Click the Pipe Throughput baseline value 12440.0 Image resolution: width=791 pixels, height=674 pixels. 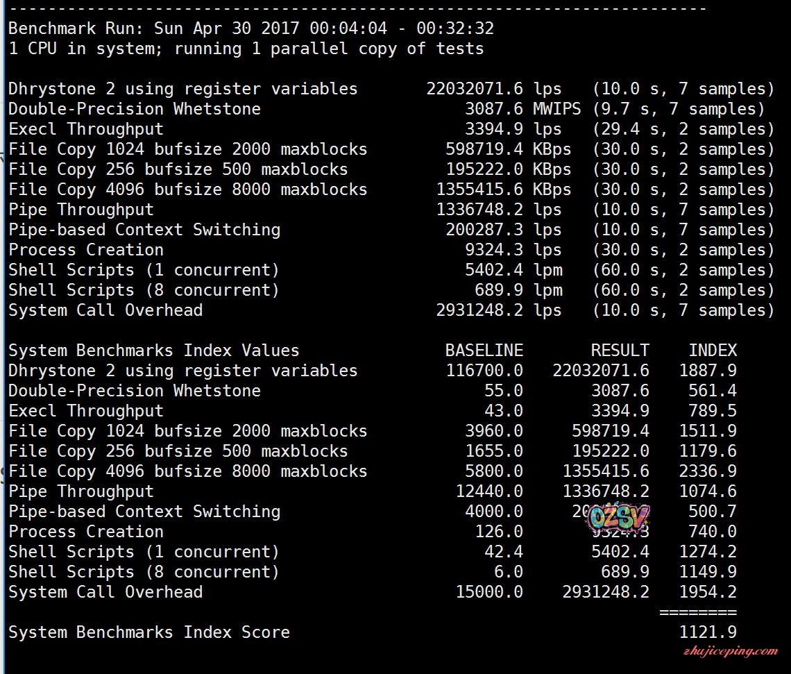pos(489,491)
